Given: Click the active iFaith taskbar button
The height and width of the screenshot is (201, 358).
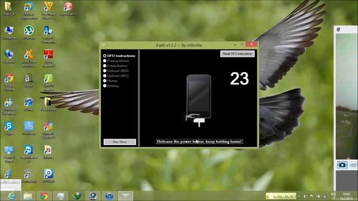Looking at the screenshot, I should point(125,196).
